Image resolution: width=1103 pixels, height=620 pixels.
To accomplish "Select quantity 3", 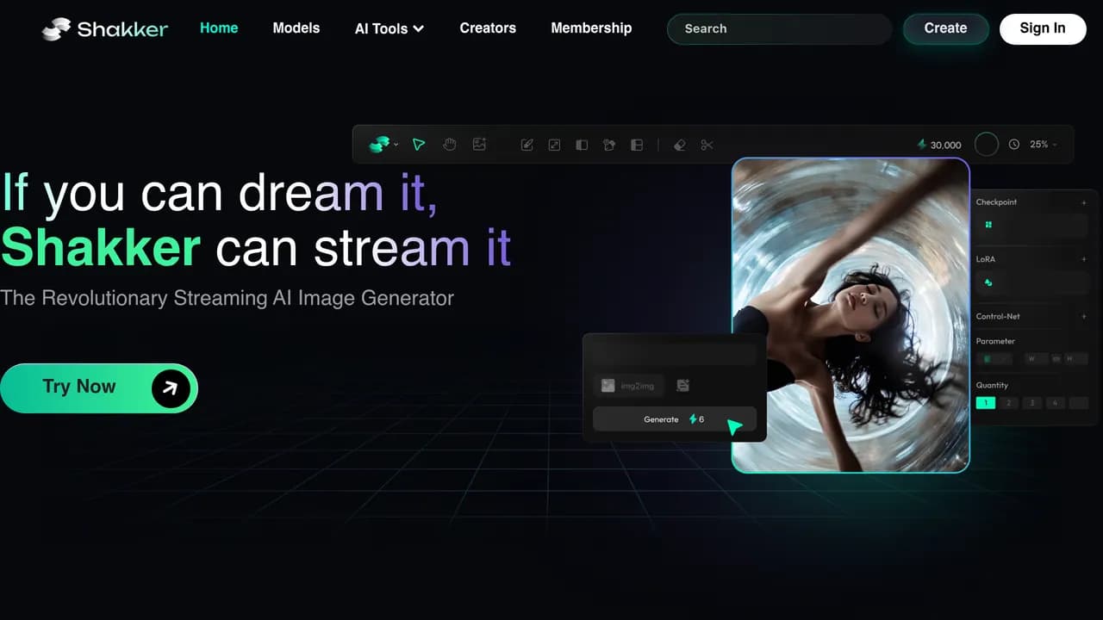I will click(1031, 403).
